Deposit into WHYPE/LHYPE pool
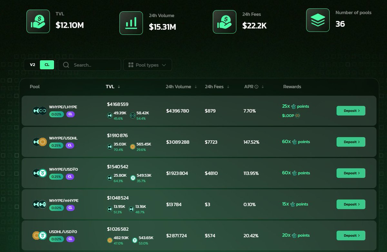387x252 pixels. [351, 111]
